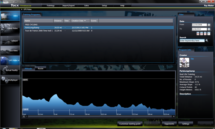Open the Catalyst sidebar section
The height and width of the screenshot is (129, 215).
click(x=10, y=41)
